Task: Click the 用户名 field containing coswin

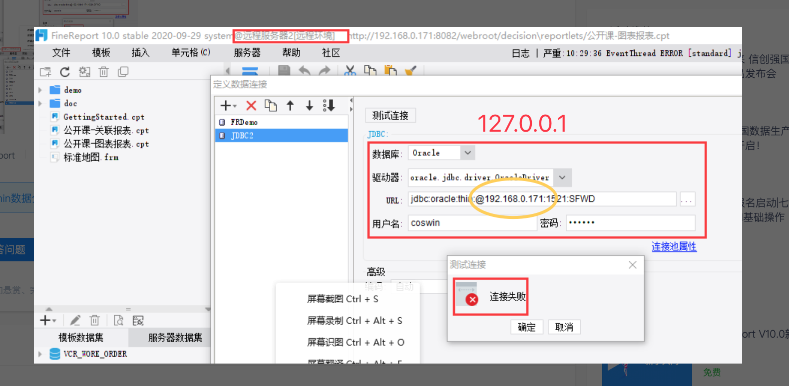Action: (x=472, y=223)
